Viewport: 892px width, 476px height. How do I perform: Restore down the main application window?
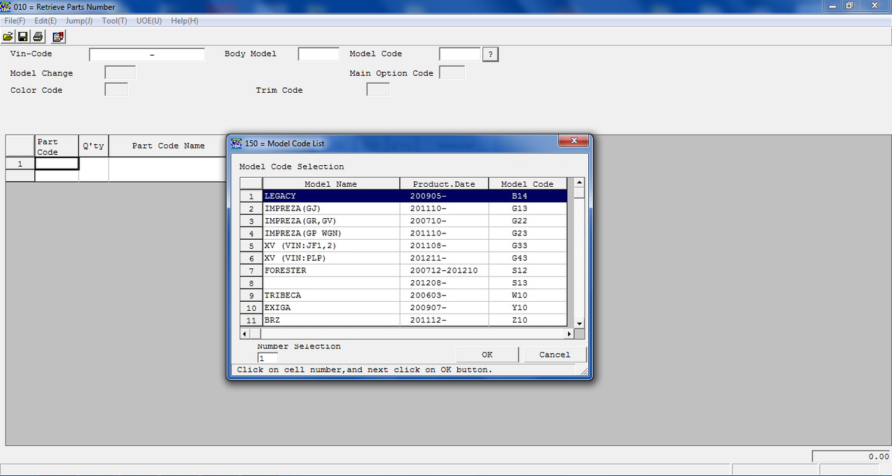(849, 6)
